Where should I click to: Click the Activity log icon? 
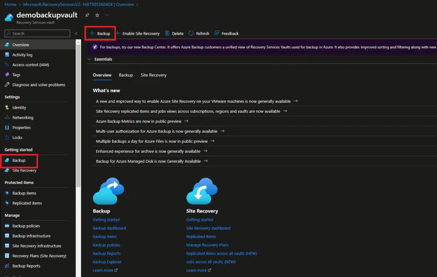point(7,55)
